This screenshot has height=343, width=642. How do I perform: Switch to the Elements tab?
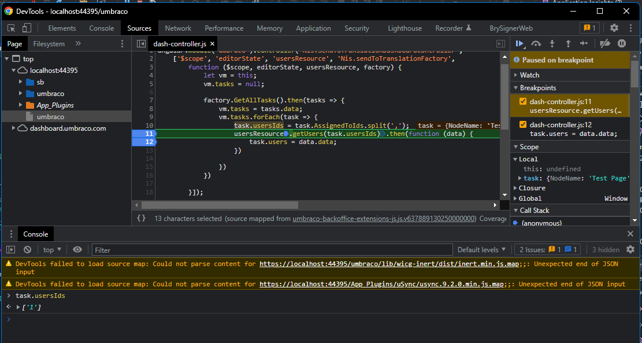click(62, 28)
